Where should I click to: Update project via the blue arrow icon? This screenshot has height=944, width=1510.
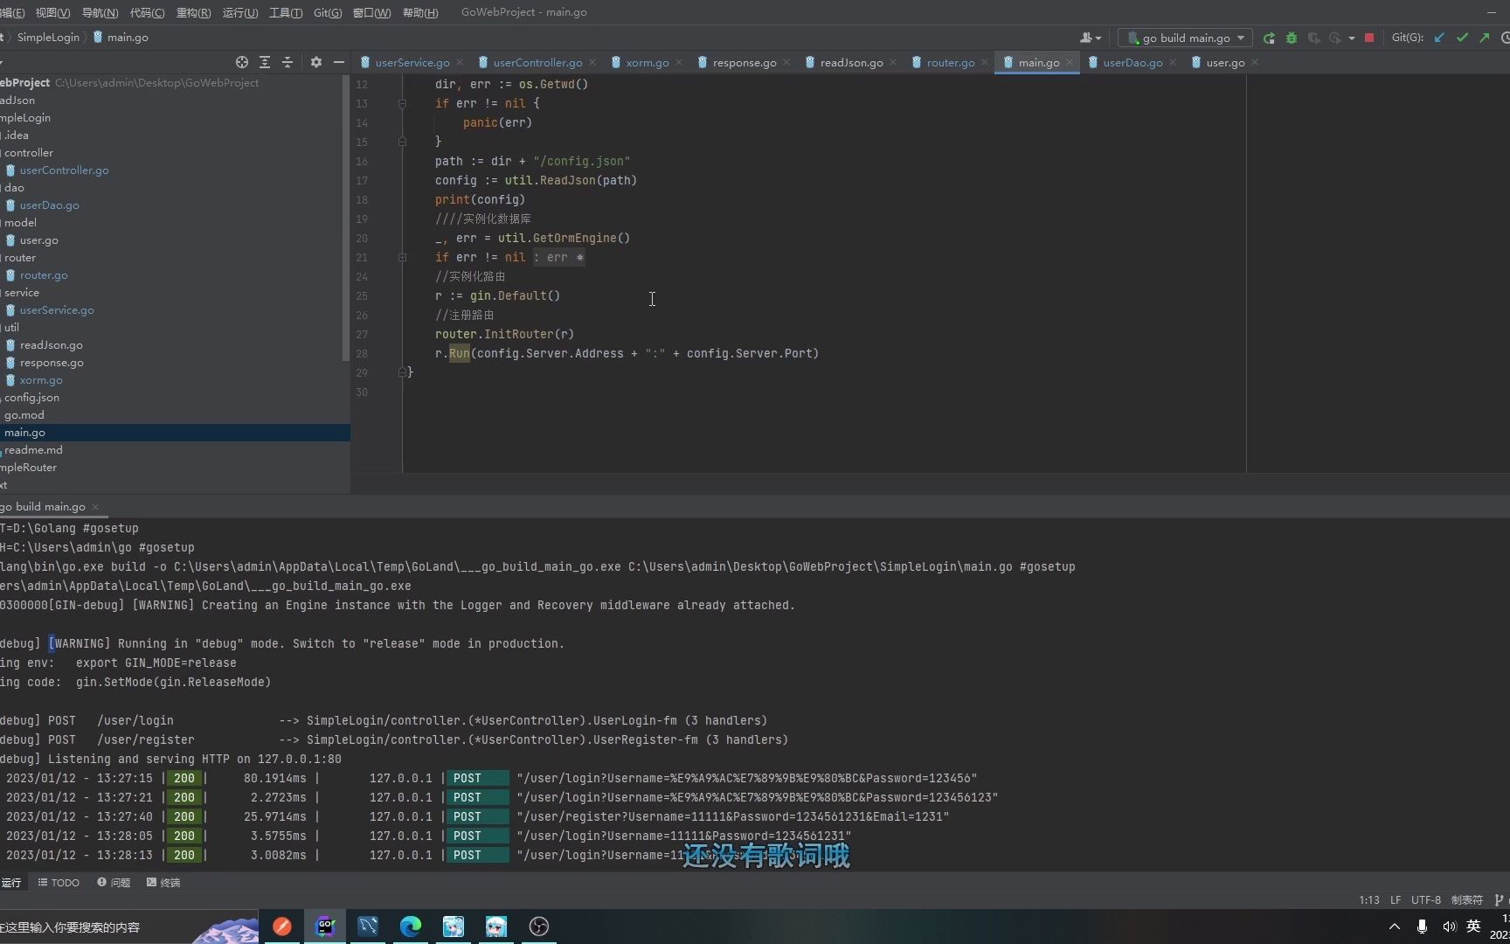coord(1438,38)
